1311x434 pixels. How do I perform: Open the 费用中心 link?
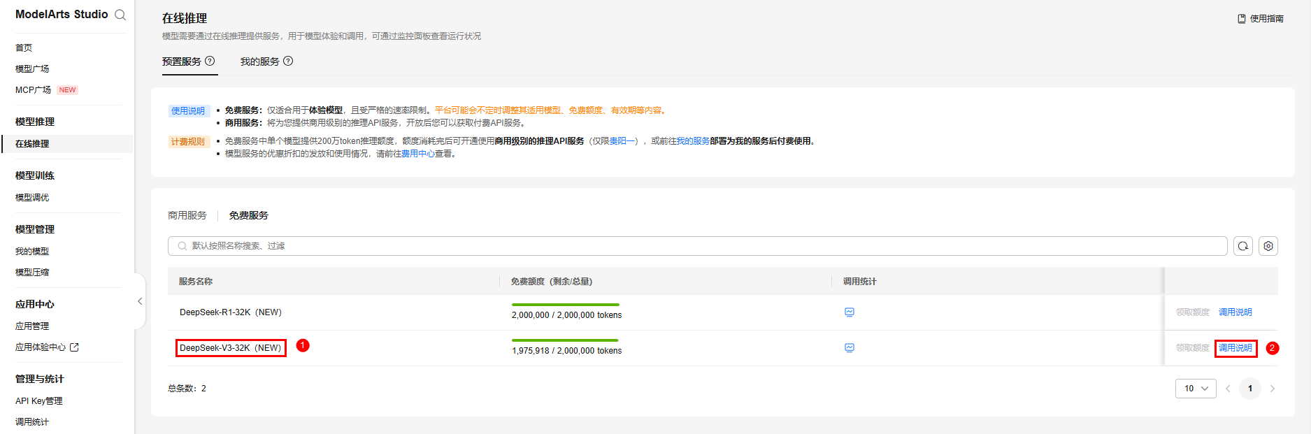pos(418,154)
